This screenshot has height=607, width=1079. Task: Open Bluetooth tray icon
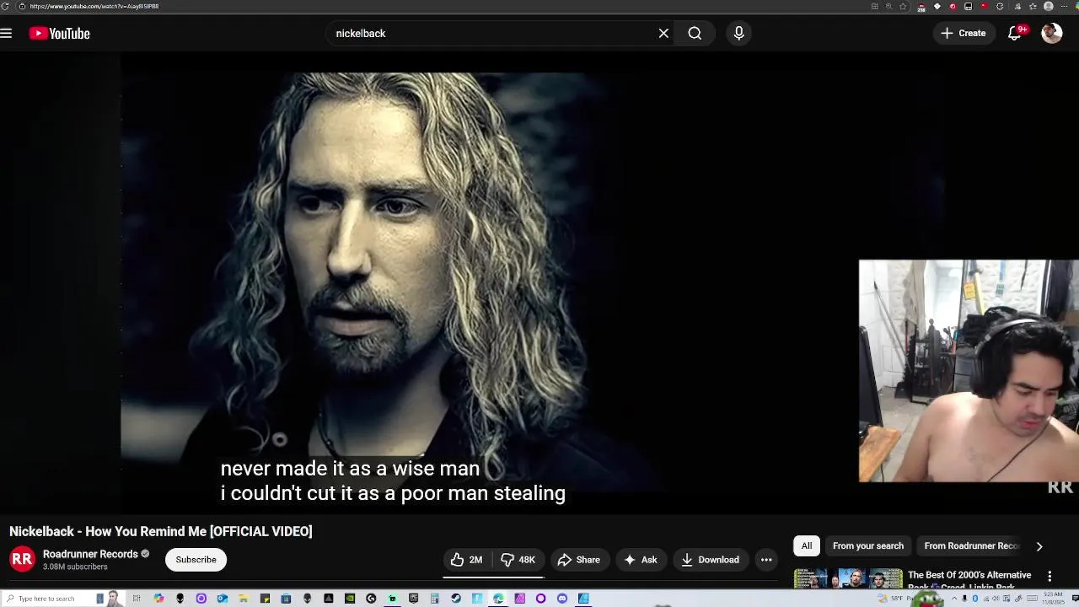tap(975, 599)
